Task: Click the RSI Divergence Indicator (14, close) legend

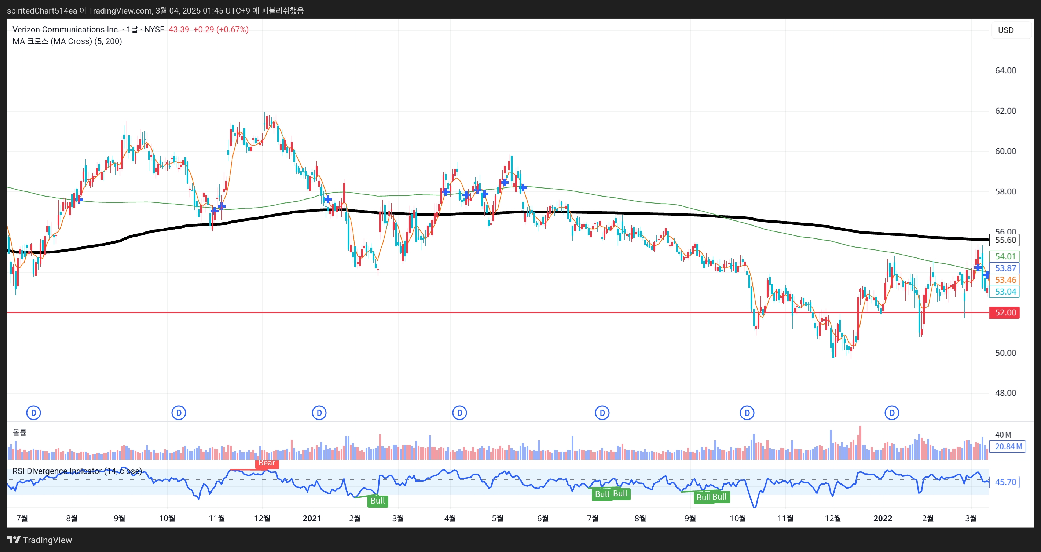Action: tap(77, 471)
